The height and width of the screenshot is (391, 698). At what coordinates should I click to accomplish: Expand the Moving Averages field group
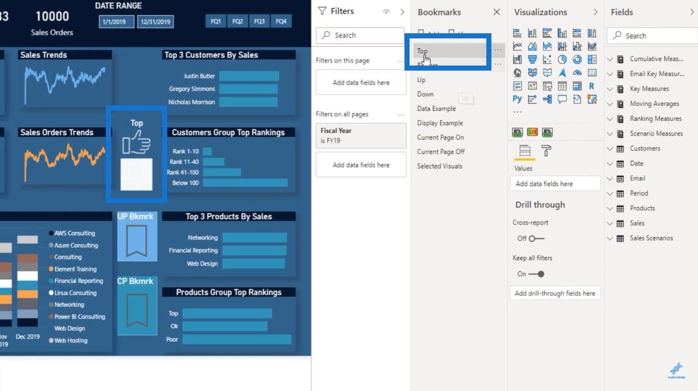pos(610,103)
